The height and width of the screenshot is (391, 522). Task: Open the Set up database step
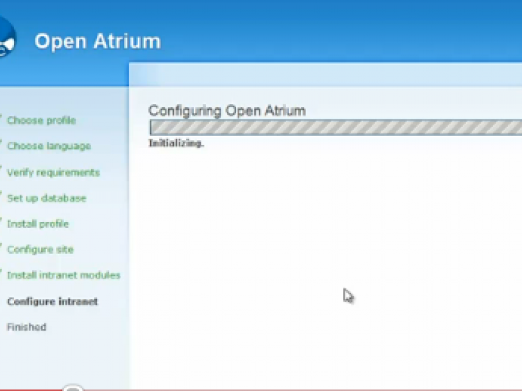click(46, 198)
